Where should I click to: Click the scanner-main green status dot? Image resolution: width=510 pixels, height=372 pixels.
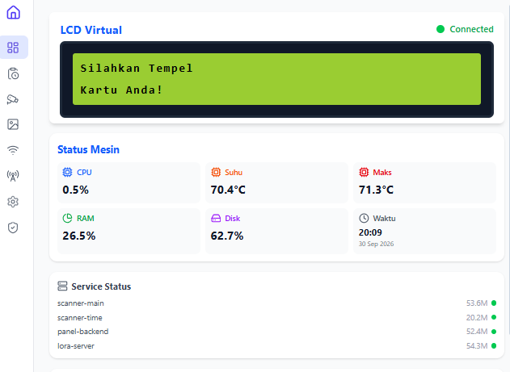click(494, 303)
